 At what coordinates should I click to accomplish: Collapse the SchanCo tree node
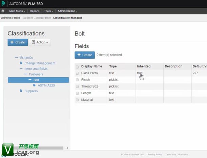pos(17,58)
